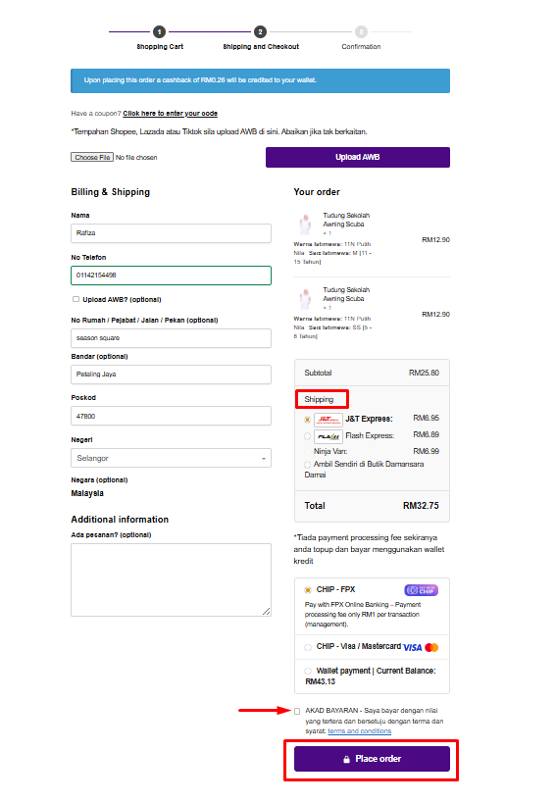The image size is (556, 802).
Task: Choose Wallet payment method
Action: [308, 671]
